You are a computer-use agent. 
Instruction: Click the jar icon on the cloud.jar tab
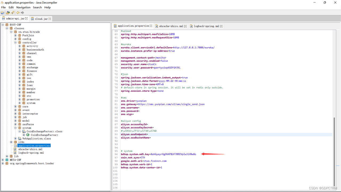tap(33, 19)
